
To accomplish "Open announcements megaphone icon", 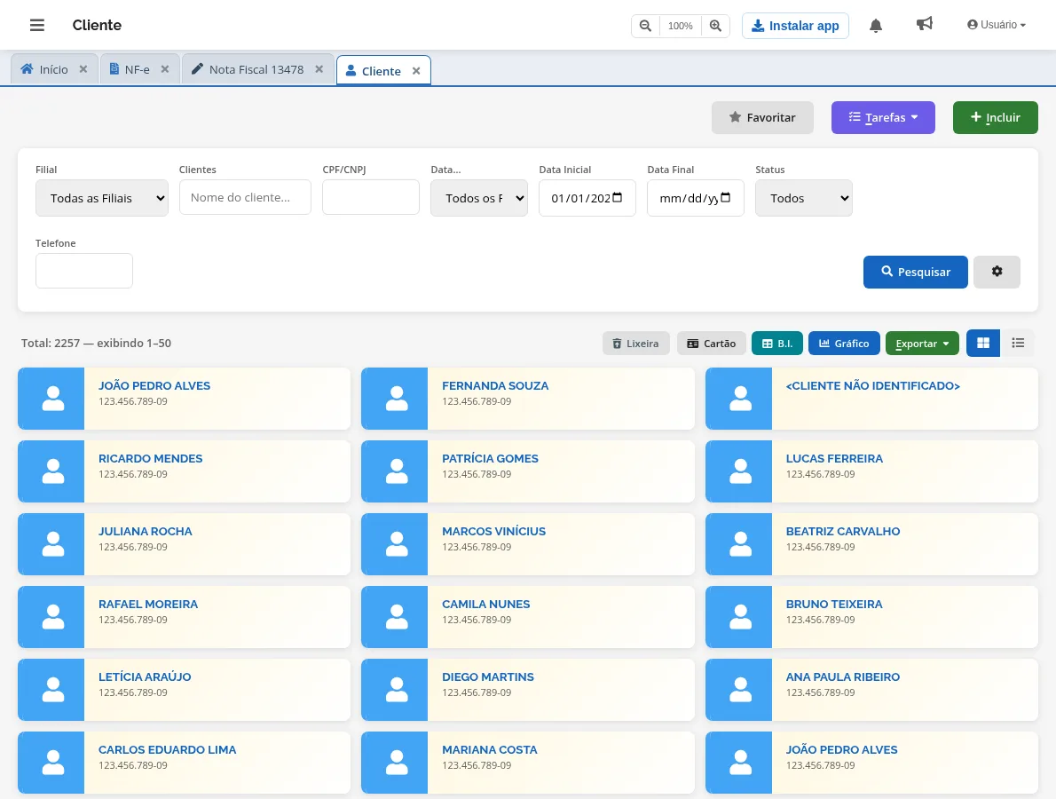I will 924,24.
